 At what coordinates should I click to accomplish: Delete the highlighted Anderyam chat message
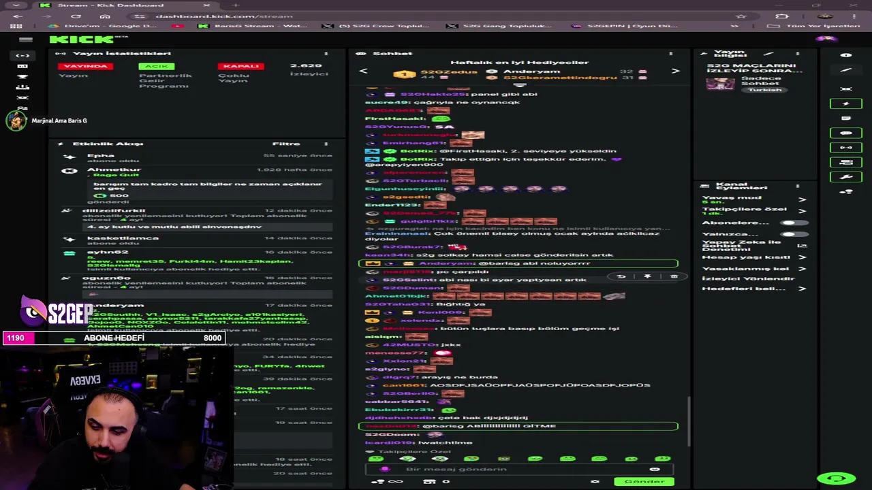674,277
